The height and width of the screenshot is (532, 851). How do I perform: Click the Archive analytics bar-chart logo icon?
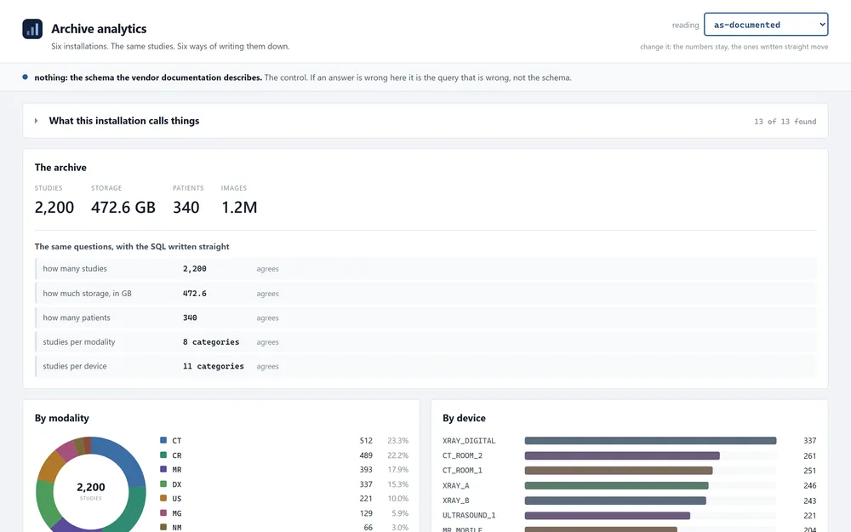[32, 29]
